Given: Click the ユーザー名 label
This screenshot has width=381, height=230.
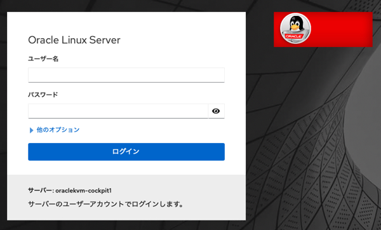Looking at the screenshot, I should click(x=43, y=58).
